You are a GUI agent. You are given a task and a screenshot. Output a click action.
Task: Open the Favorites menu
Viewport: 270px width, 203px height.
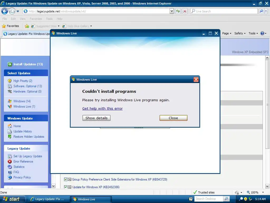click(x=36, y=19)
